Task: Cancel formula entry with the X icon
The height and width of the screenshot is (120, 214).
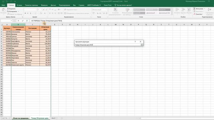Action: click(18, 21)
